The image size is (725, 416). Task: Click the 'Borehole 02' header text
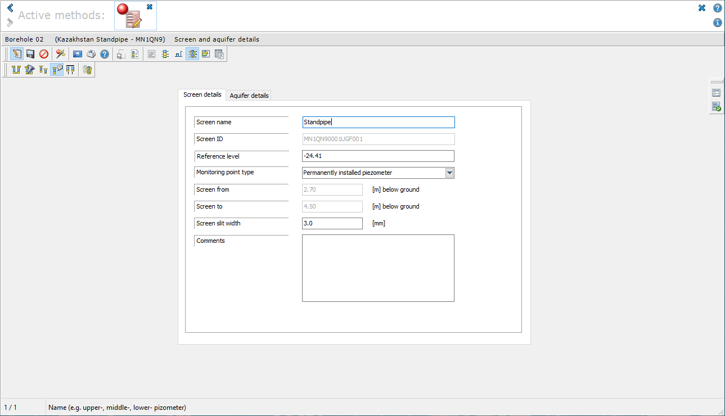click(24, 39)
